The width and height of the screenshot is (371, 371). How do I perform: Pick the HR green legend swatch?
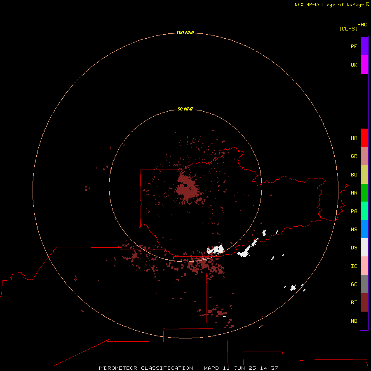pyautogui.click(x=364, y=193)
